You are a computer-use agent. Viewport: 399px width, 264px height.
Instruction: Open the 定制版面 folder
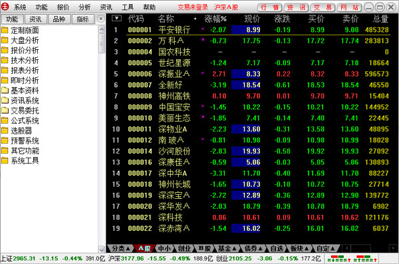point(20,31)
